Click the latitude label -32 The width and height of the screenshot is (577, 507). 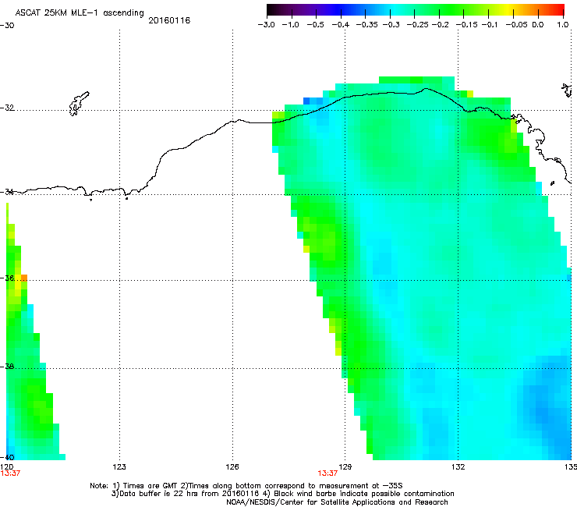(x=7, y=108)
